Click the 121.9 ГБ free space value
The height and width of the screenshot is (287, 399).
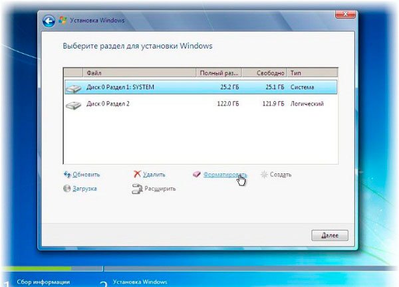273,104
